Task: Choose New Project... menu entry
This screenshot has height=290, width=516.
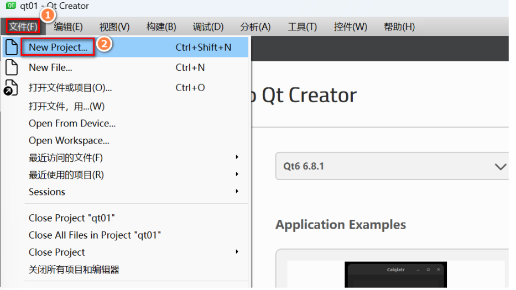Action: tap(126, 48)
